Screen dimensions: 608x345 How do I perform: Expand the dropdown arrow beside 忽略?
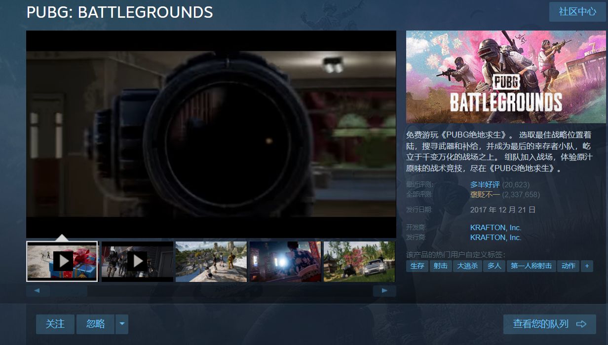(x=122, y=324)
